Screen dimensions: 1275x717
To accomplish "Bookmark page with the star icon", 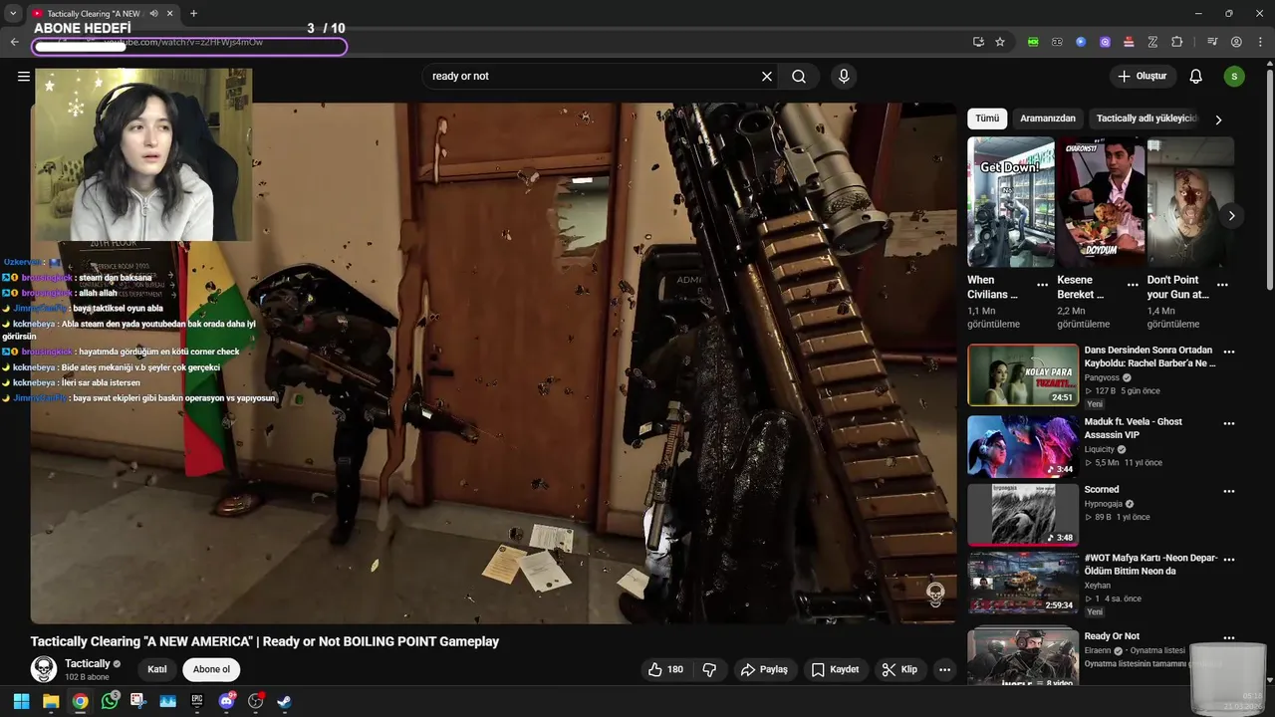I will (x=1000, y=42).
